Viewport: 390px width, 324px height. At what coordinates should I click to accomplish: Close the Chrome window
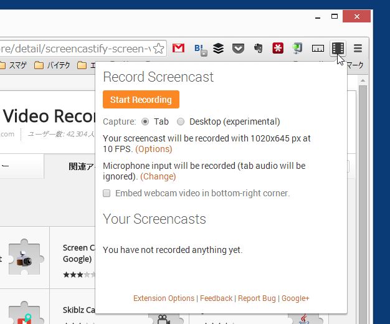click(357, 16)
